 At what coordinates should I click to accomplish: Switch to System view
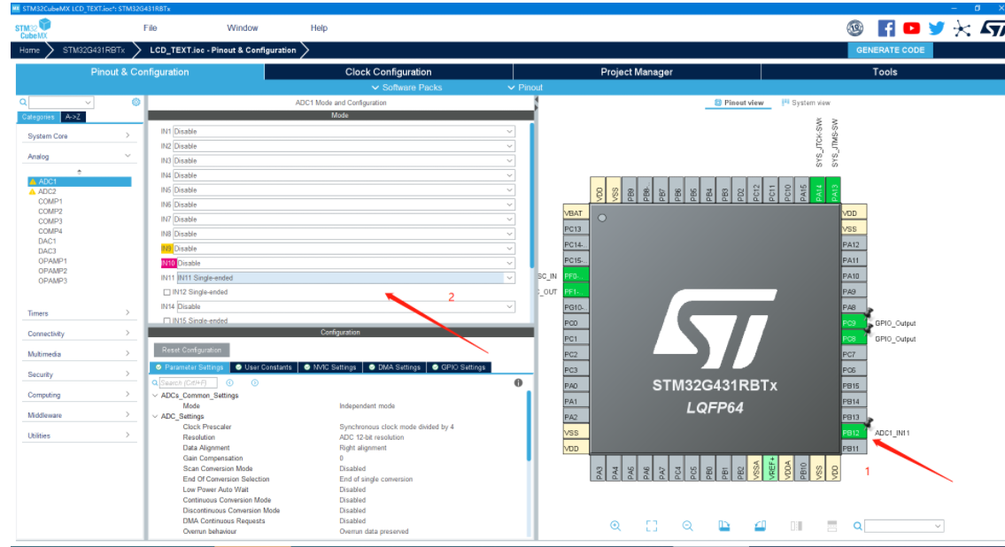(806, 103)
